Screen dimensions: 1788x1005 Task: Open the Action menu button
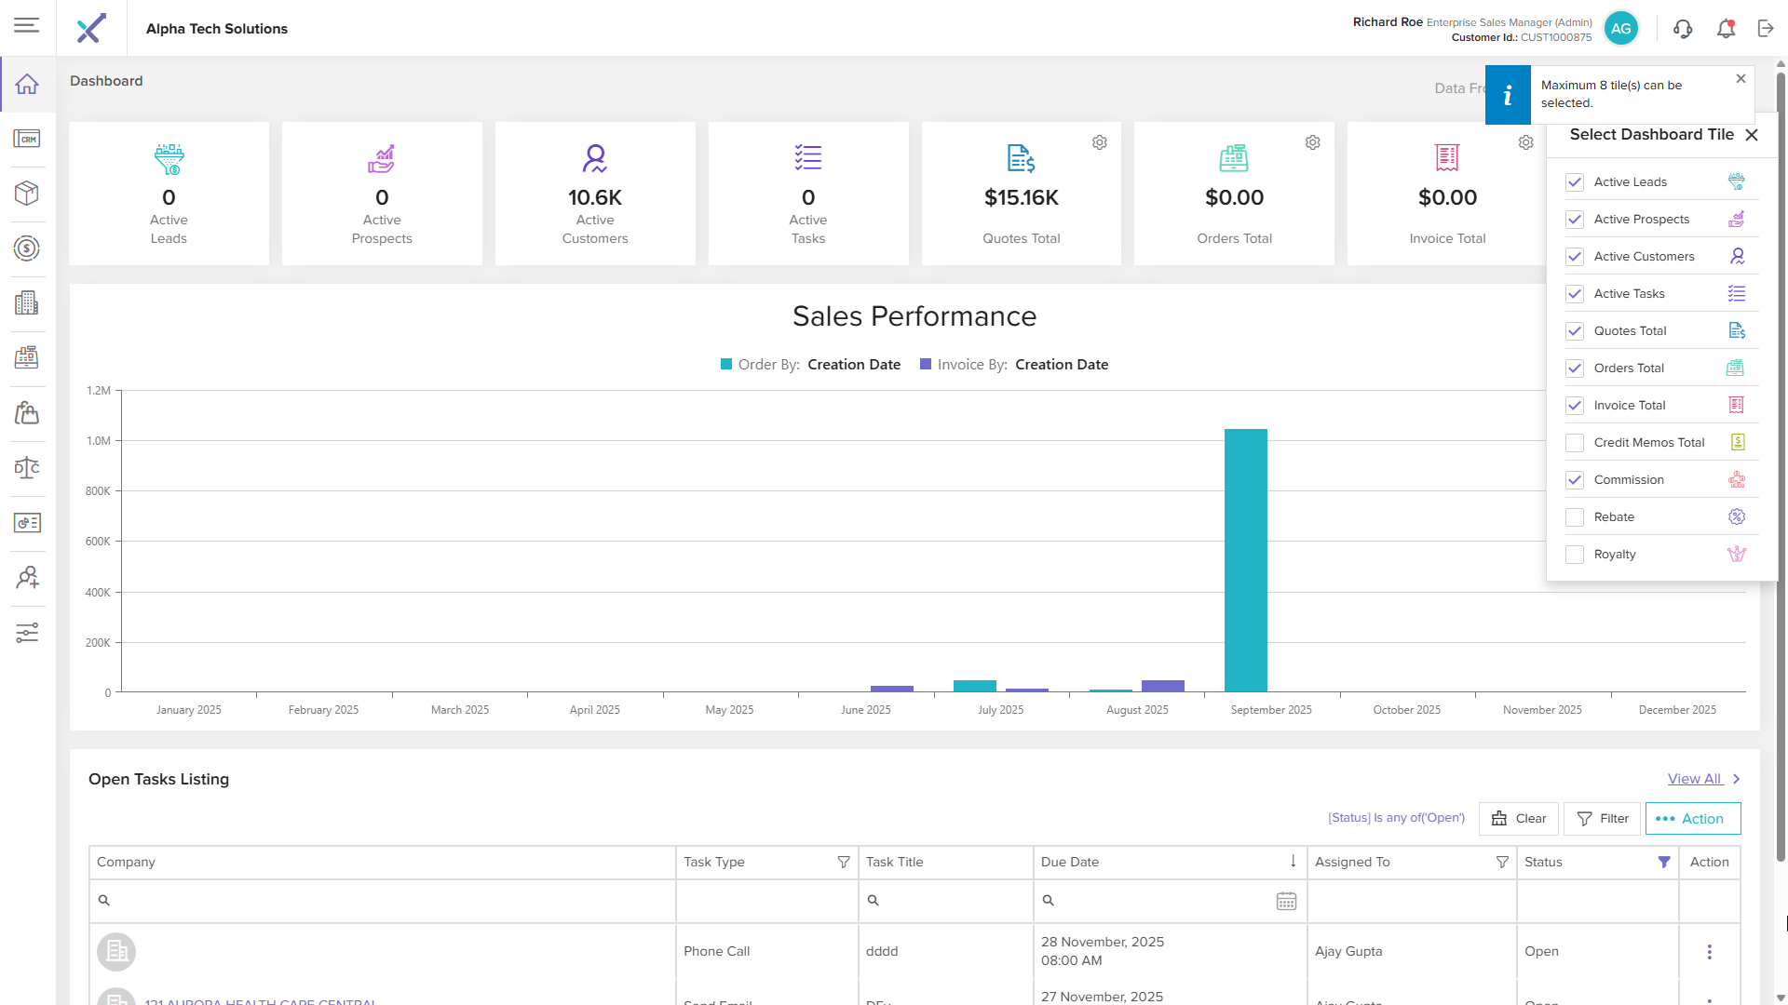[x=1692, y=819]
